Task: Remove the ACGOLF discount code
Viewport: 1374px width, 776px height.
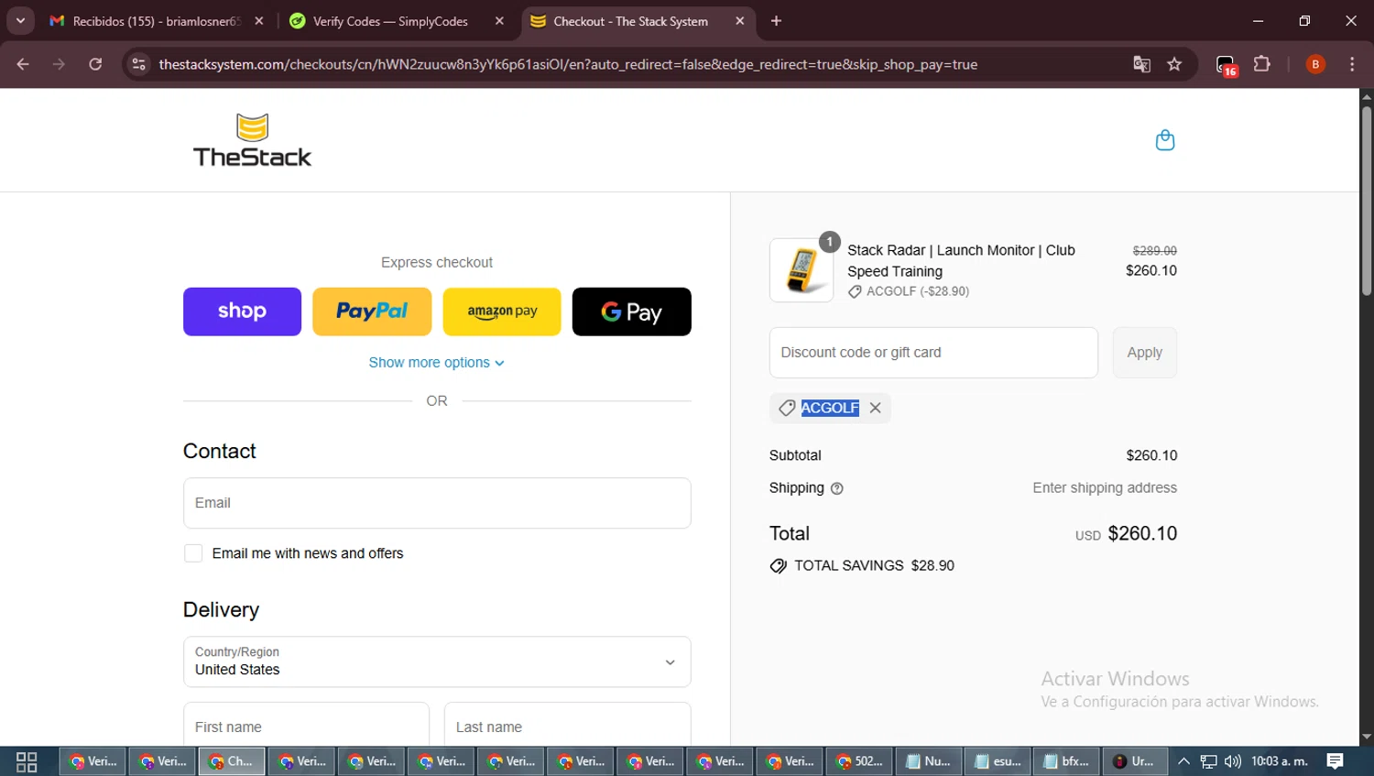Action: click(876, 408)
